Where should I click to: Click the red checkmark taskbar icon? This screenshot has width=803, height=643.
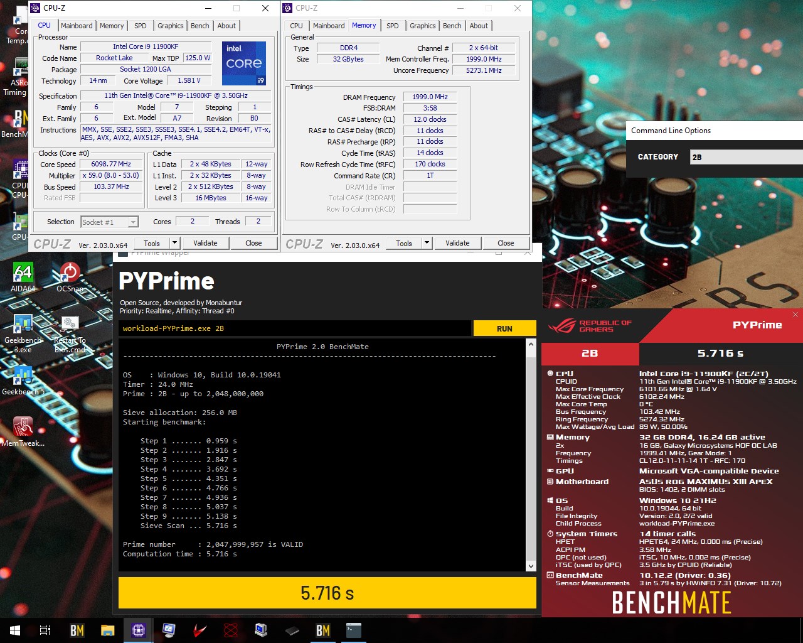coord(200,630)
